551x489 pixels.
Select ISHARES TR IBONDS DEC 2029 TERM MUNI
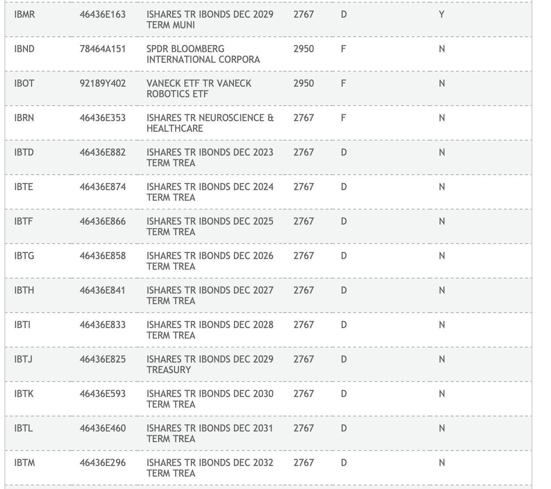click(210, 19)
